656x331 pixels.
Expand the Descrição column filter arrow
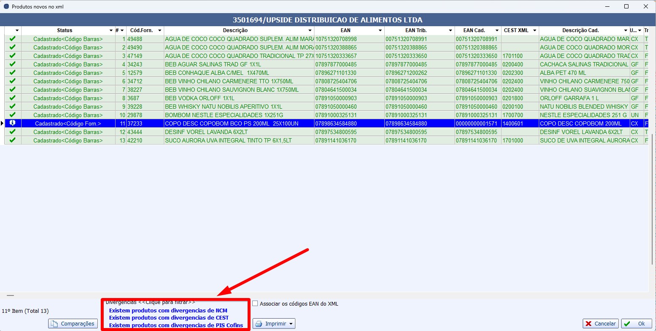pyautogui.click(x=310, y=30)
